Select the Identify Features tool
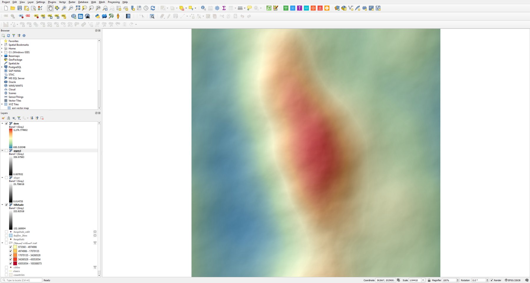The height and width of the screenshot is (283, 530). (x=203, y=8)
